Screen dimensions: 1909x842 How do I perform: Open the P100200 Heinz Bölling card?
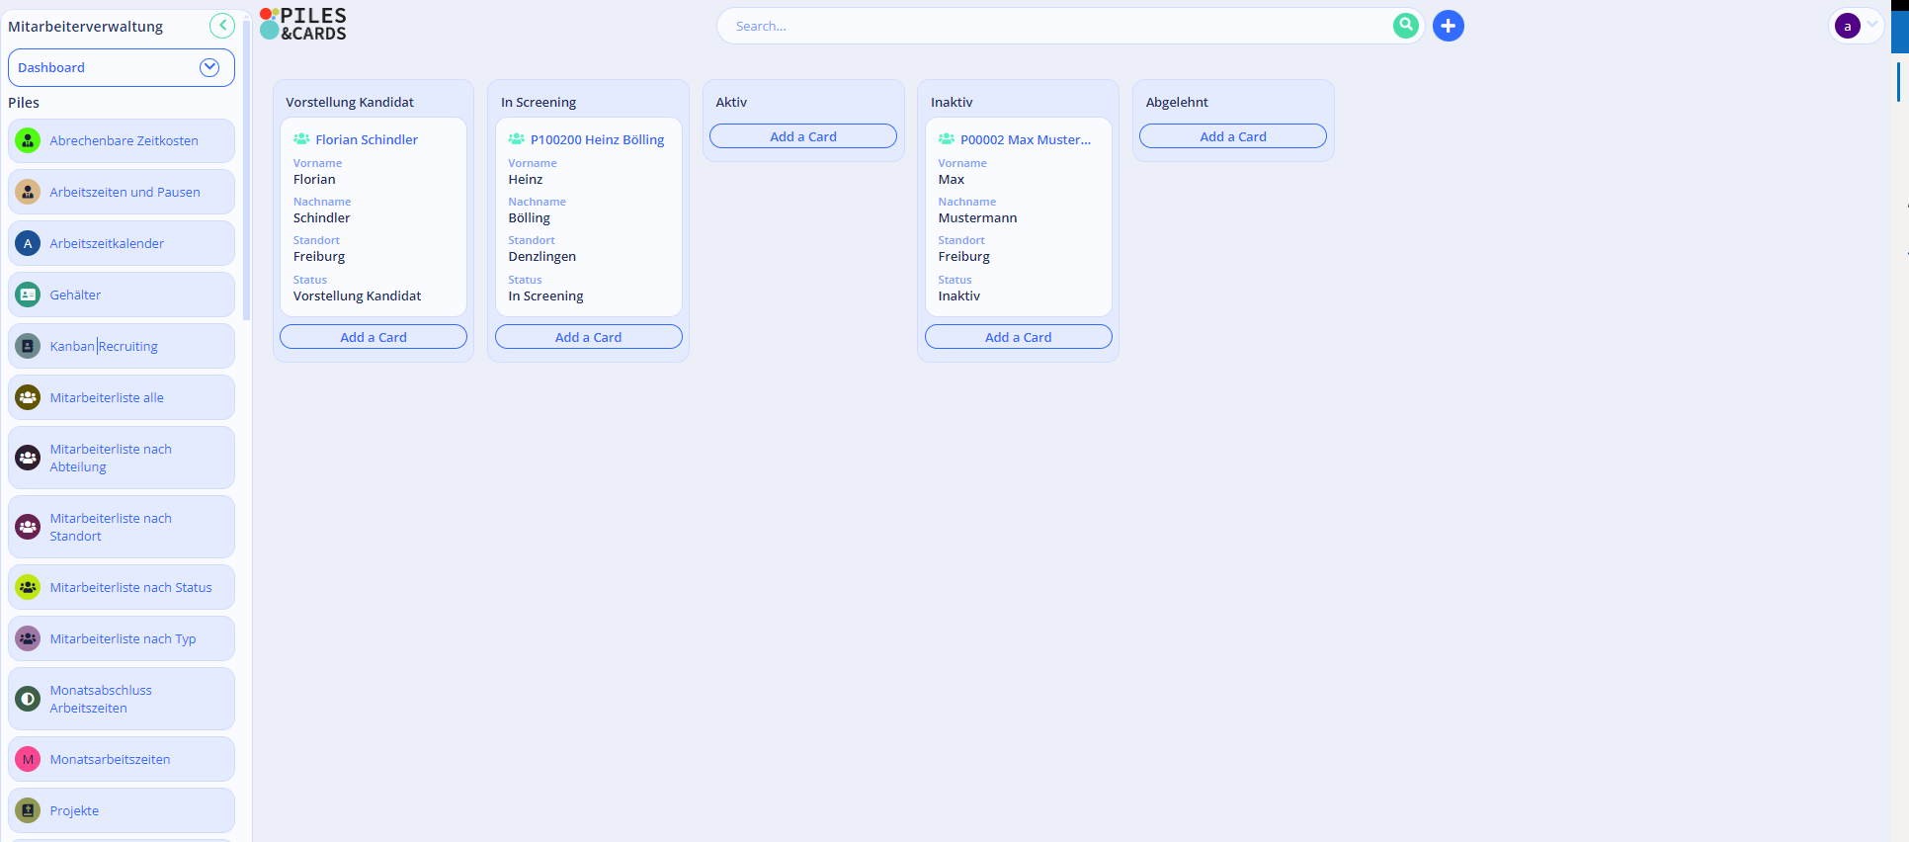pyautogui.click(x=597, y=139)
